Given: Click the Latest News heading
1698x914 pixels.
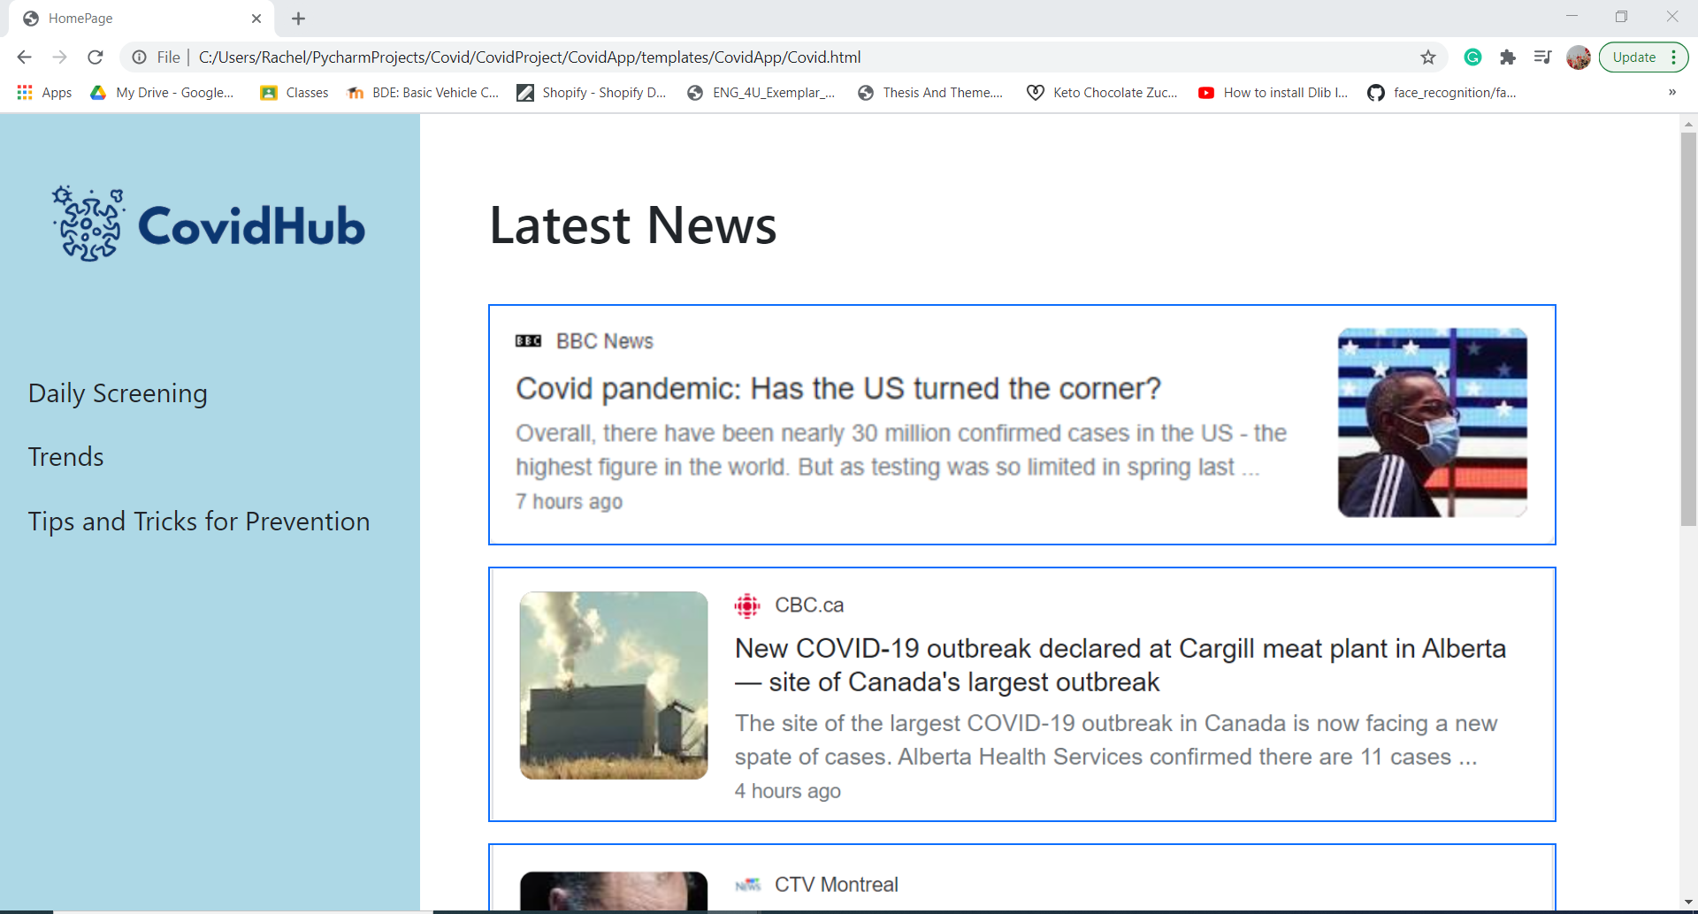Looking at the screenshot, I should tap(633, 225).
